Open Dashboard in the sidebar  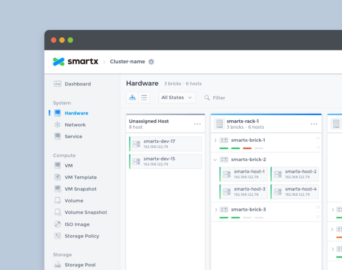(77, 84)
